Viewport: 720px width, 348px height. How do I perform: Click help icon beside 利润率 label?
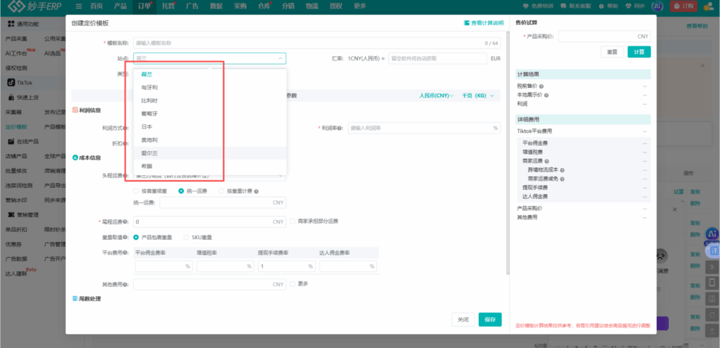[x=340, y=128]
